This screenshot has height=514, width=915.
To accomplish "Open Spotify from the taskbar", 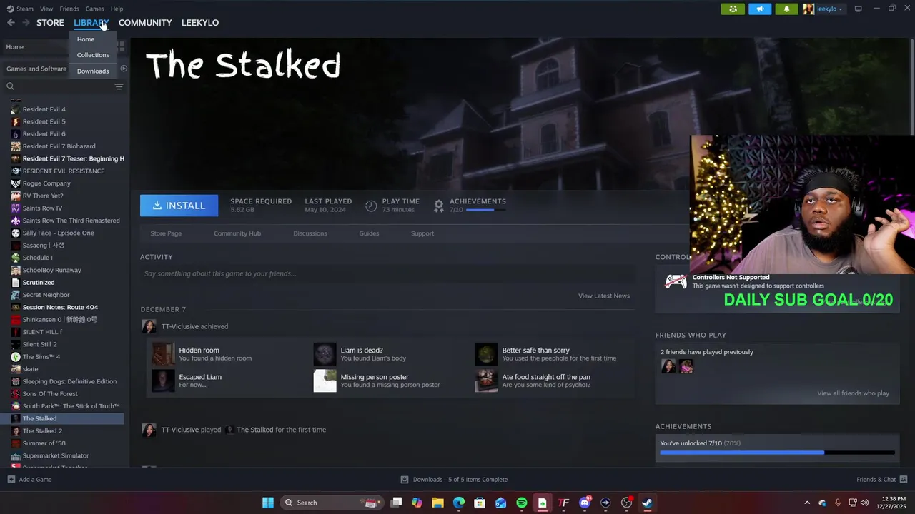I will pyautogui.click(x=522, y=503).
